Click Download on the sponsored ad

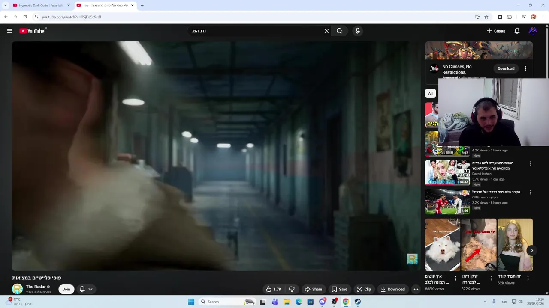506,68
